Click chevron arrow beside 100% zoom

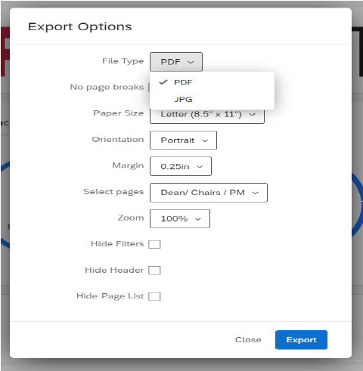click(198, 219)
